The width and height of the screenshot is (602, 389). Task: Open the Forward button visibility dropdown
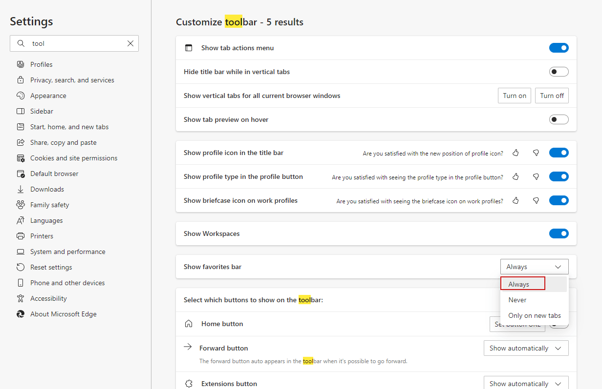coord(526,348)
